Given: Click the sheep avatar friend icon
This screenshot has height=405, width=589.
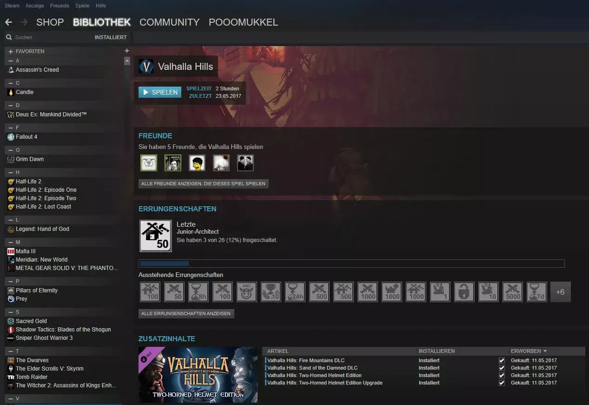Looking at the screenshot, I should [149, 163].
